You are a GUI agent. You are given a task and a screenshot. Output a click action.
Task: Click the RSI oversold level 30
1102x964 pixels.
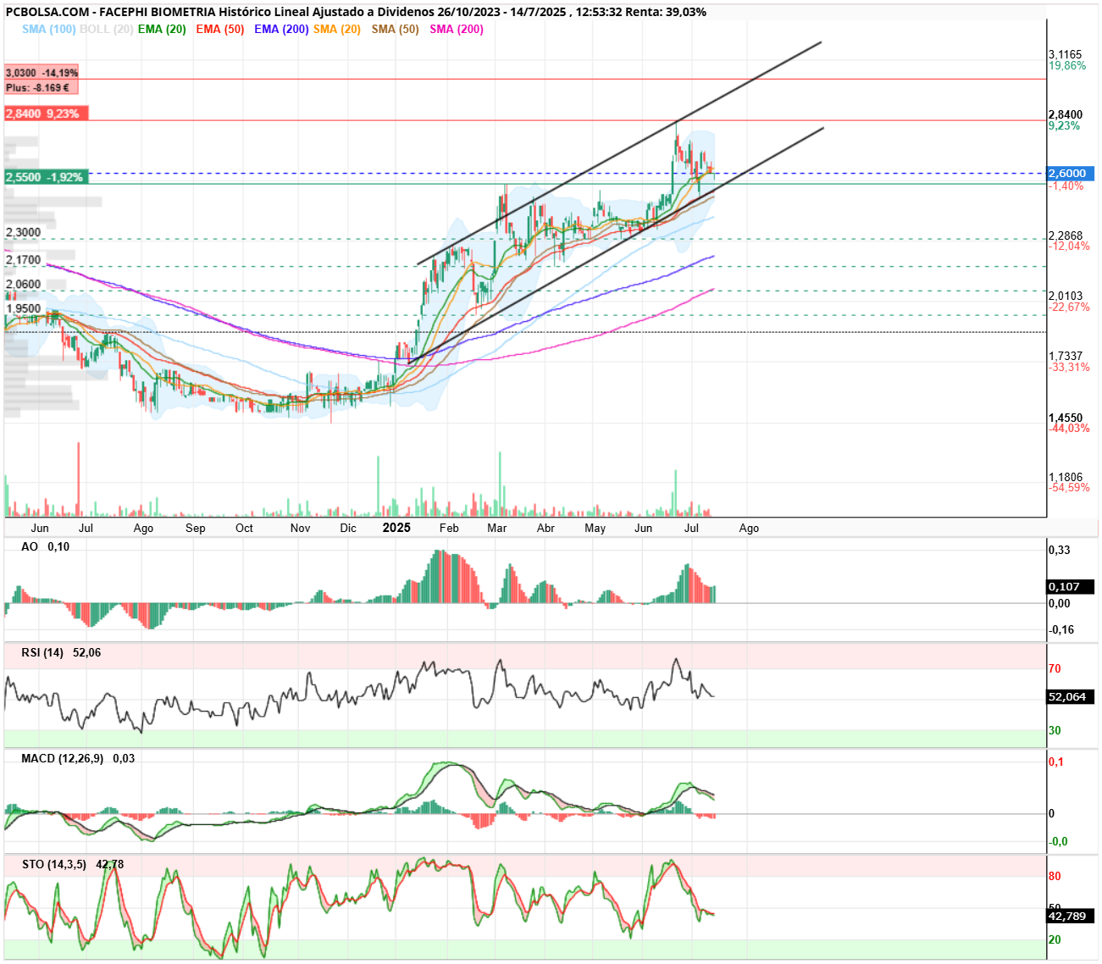1055,730
